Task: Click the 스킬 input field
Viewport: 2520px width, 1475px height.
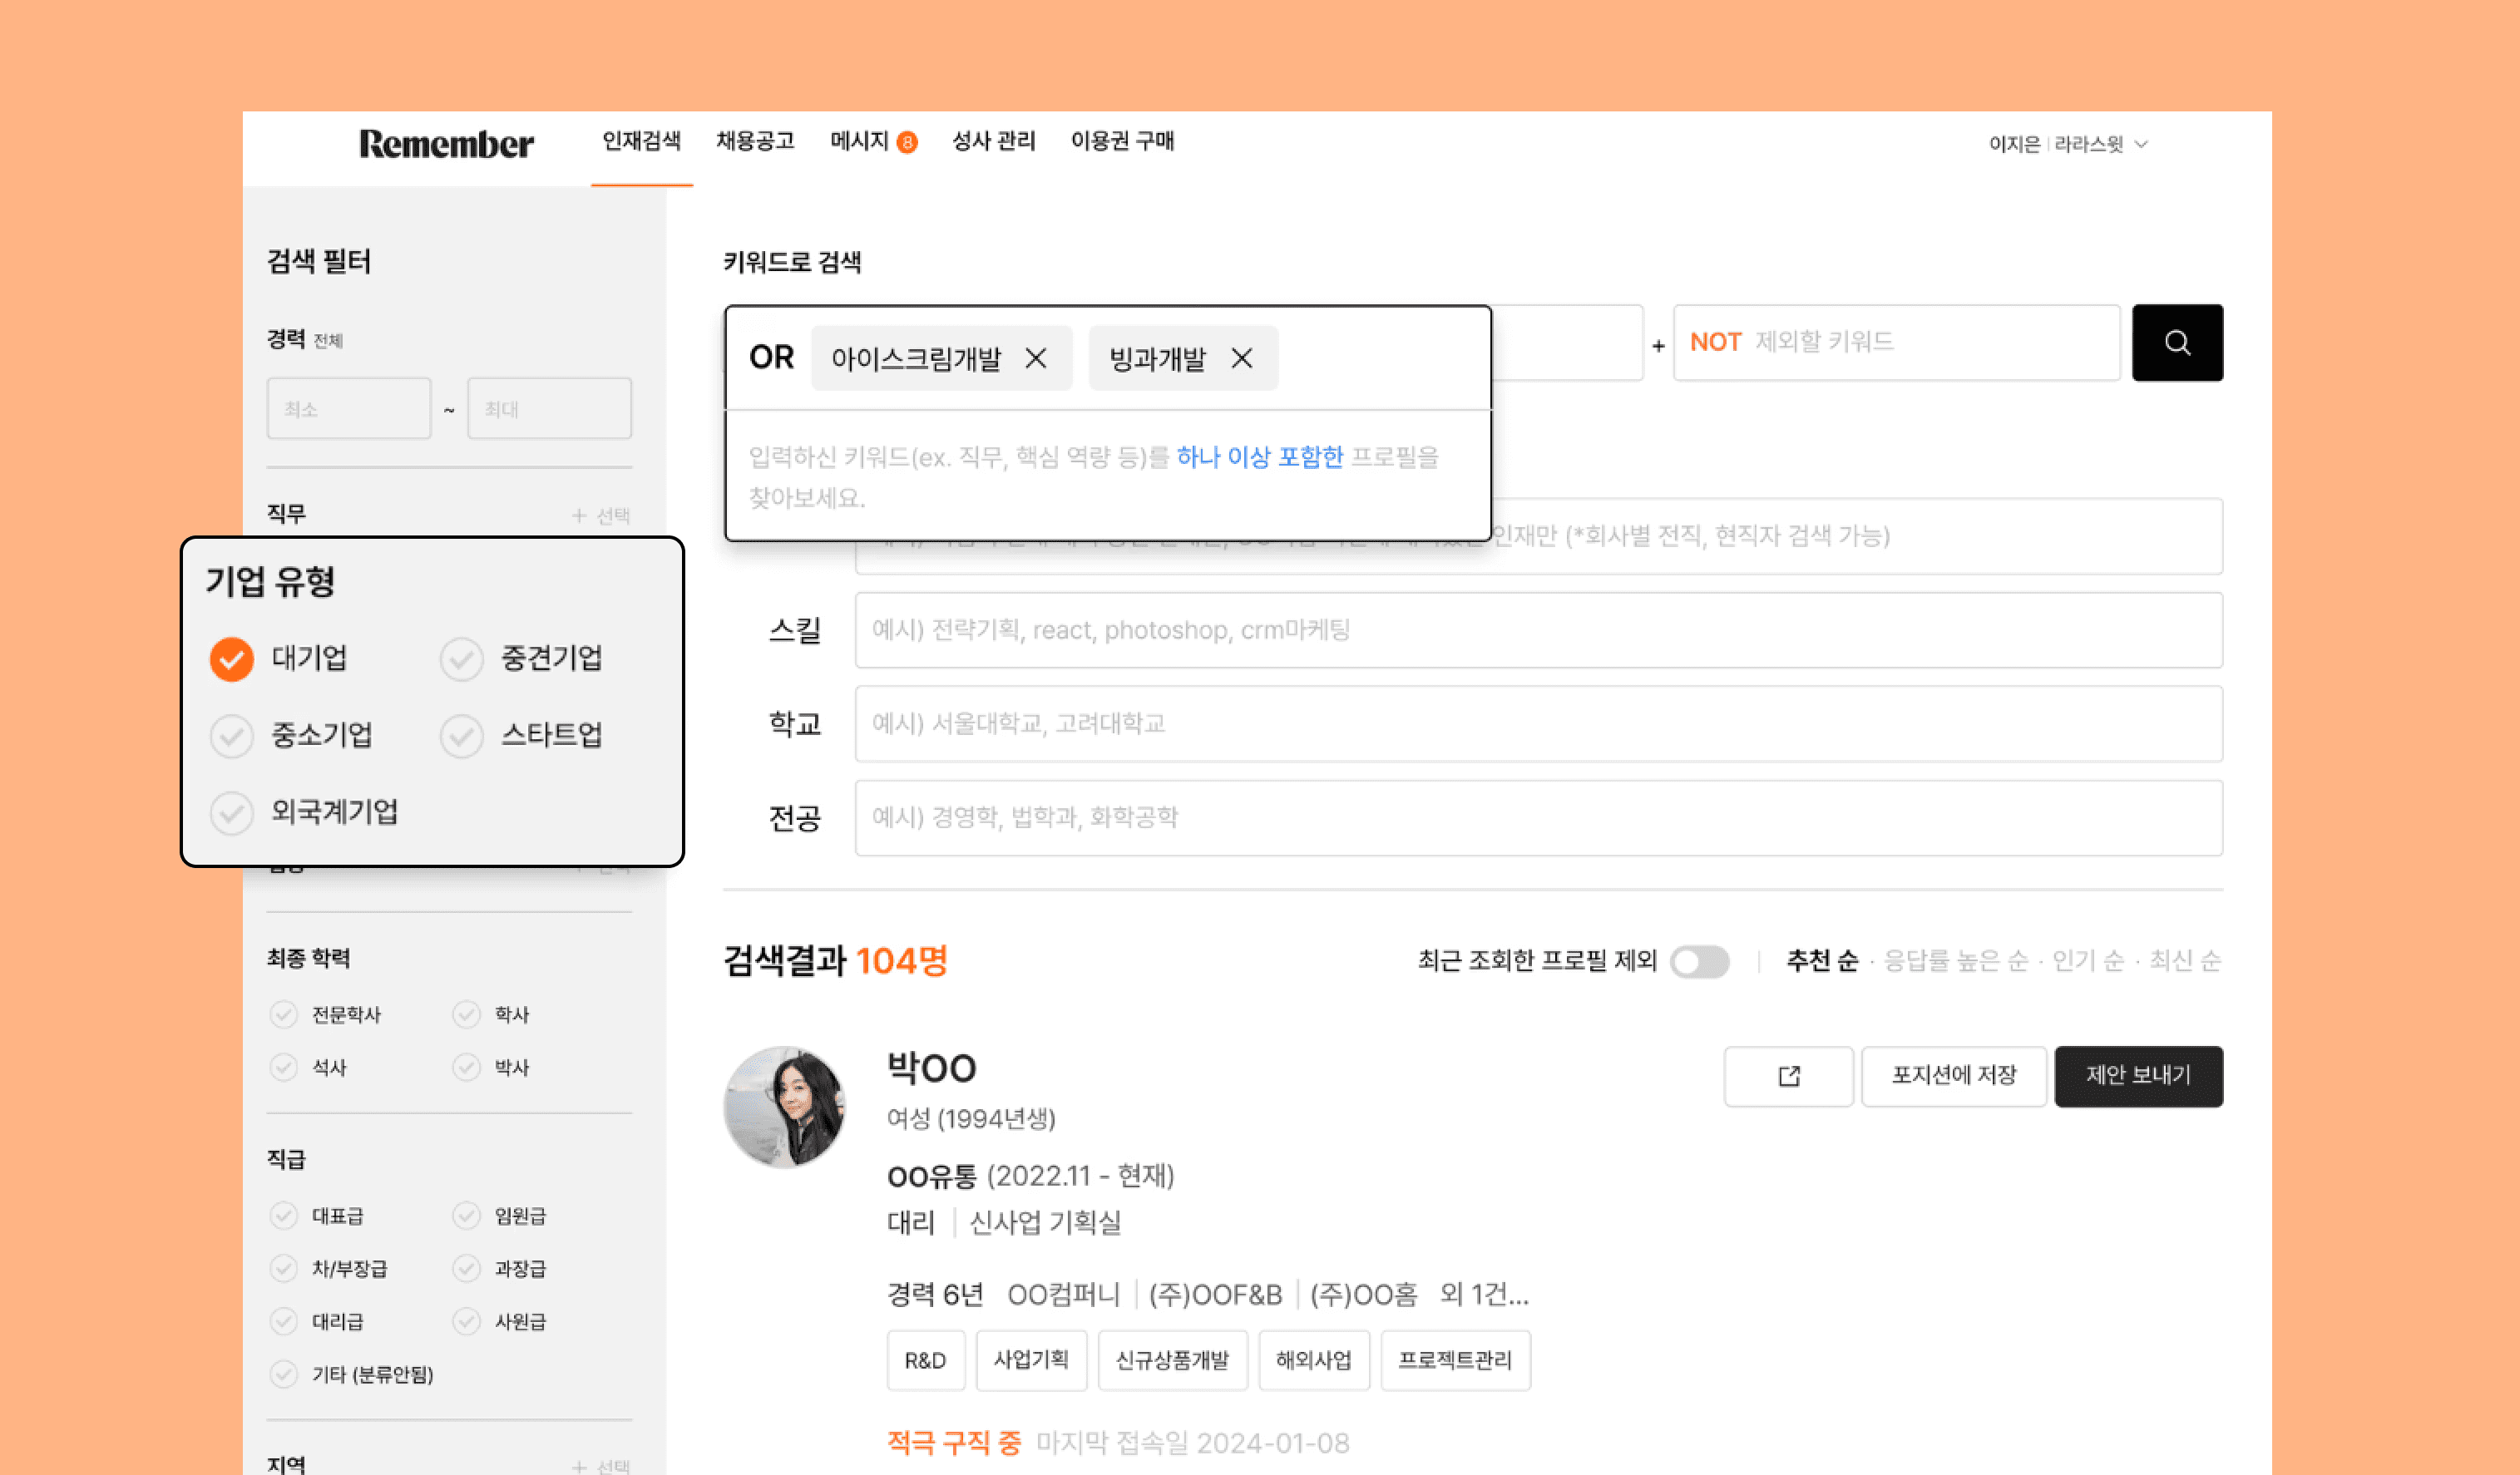Action: pos(1538,630)
